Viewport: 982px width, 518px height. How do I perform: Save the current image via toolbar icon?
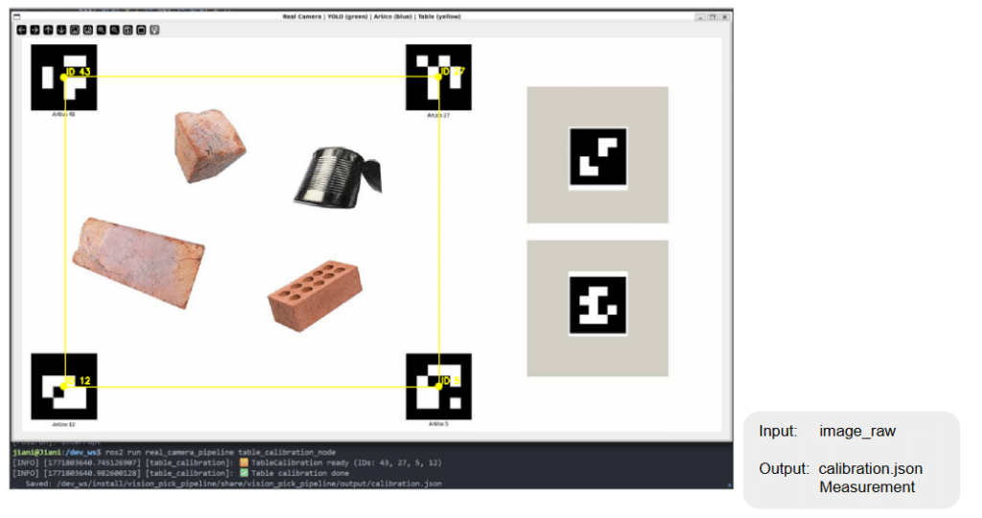click(x=128, y=30)
